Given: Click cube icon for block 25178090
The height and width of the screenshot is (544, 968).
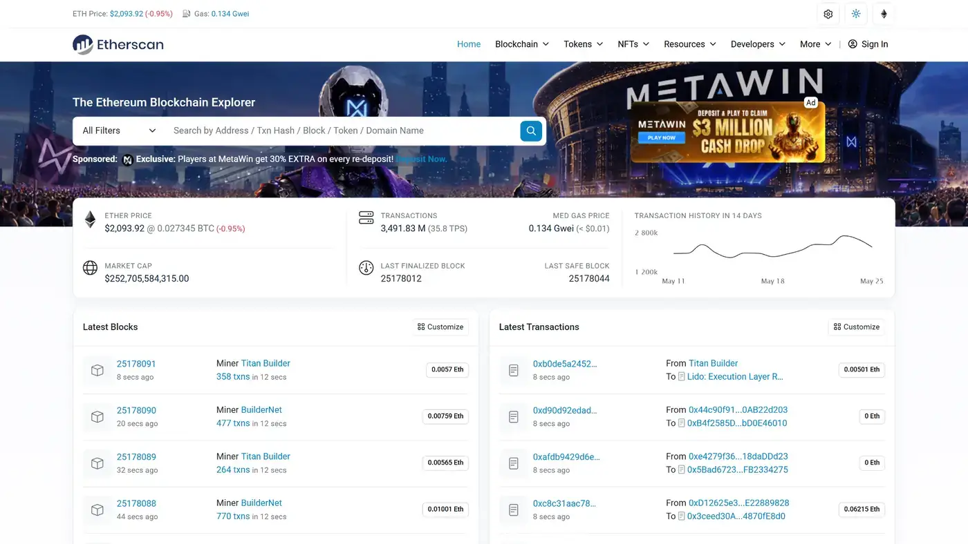Looking at the screenshot, I should click(x=97, y=417).
